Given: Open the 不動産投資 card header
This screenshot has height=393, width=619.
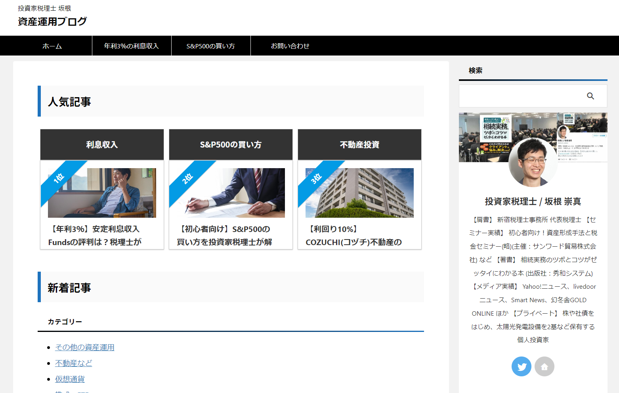Looking at the screenshot, I should point(359,145).
